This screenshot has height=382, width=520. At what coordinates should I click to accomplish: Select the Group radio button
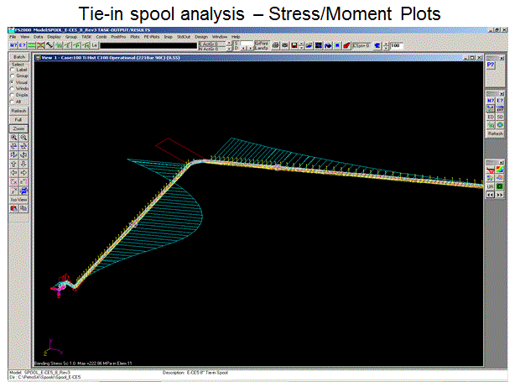(11, 76)
